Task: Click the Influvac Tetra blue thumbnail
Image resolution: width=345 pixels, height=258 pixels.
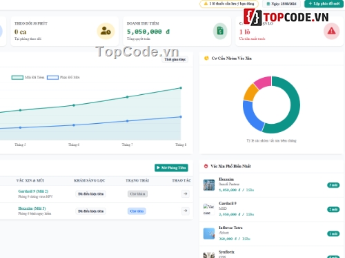Action: pyautogui.click(x=209, y=233)
